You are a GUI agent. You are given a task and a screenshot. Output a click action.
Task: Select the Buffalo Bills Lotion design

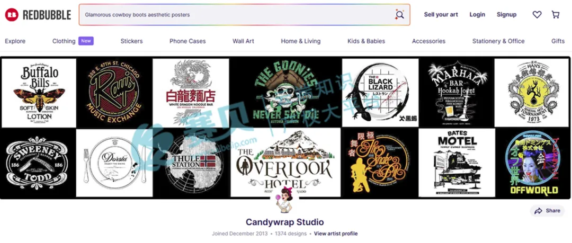[39, 93]
